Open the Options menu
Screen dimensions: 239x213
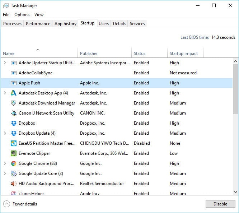[22, 15]
